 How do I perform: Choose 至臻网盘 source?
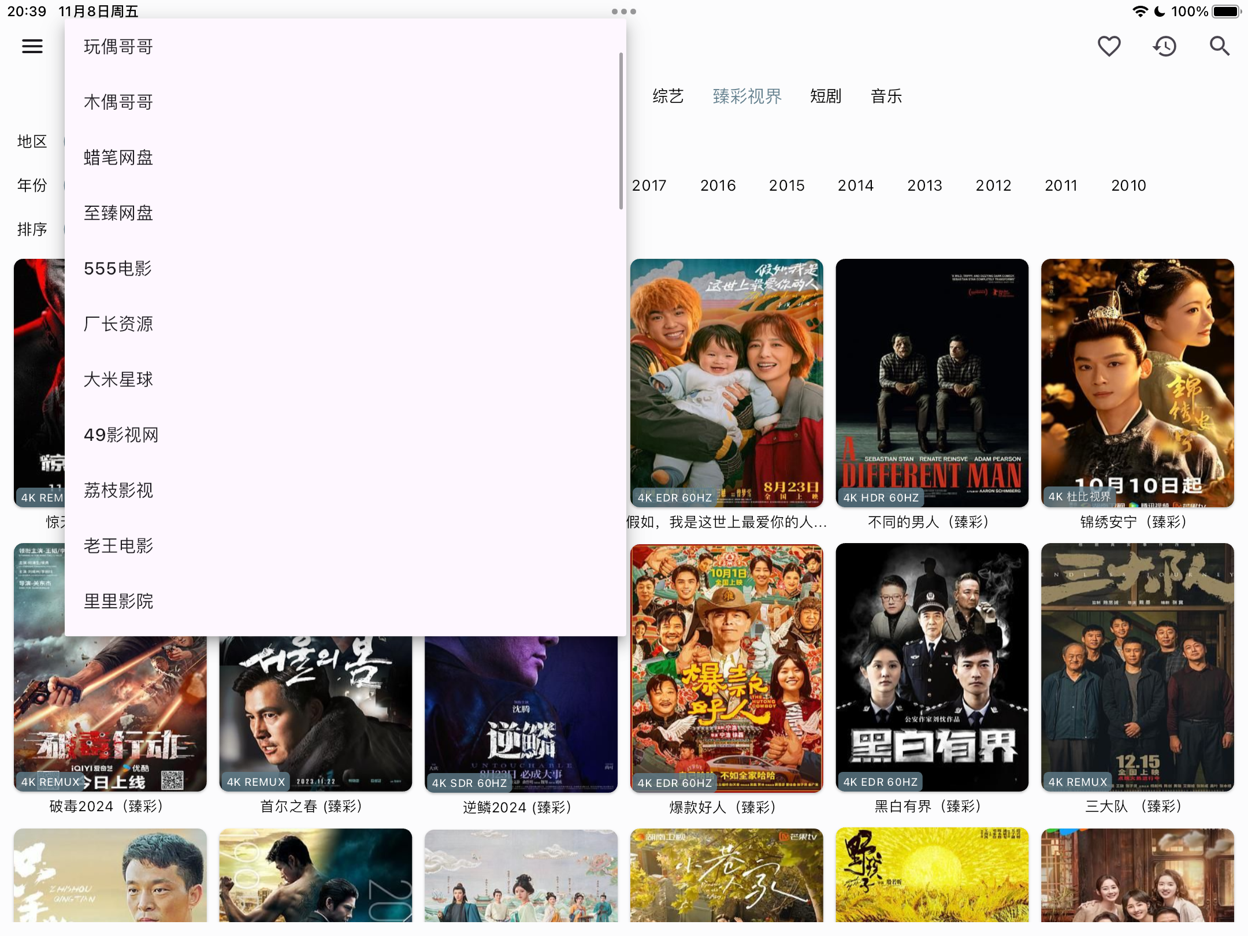345,213
